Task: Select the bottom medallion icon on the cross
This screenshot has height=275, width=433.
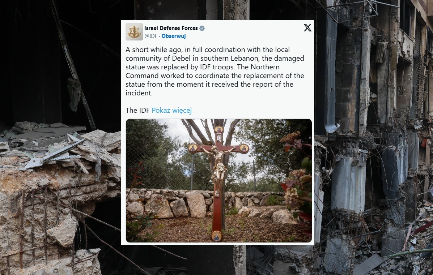Action: pyautogui.click(x=216, y=236)
